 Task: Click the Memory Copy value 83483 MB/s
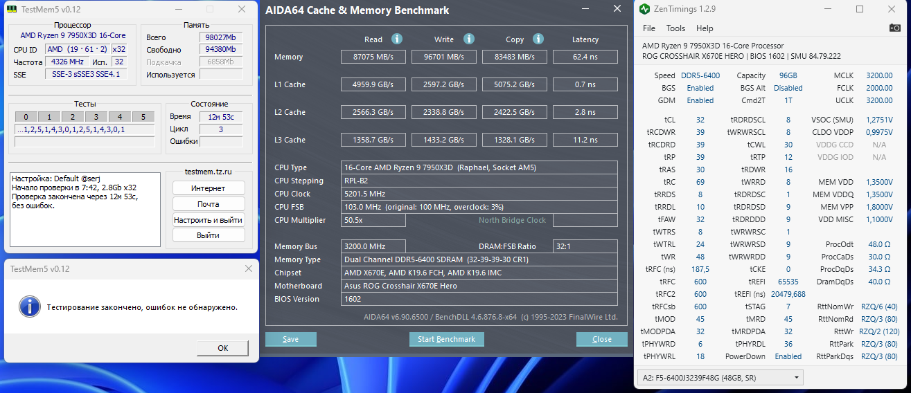(x=515, y=57)
